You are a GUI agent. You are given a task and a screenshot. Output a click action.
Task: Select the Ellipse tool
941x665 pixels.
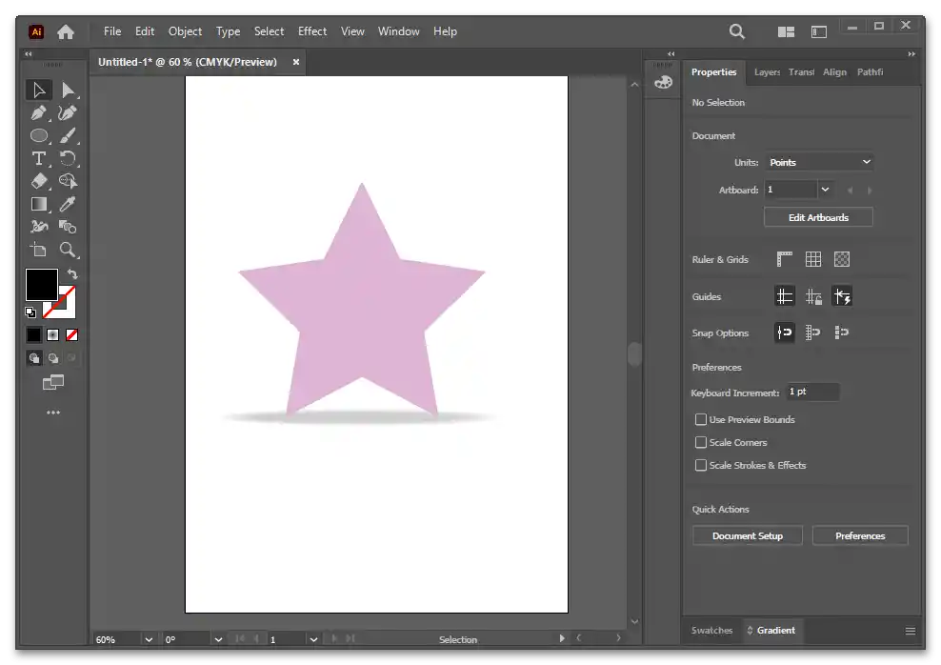tap(38, 136)
